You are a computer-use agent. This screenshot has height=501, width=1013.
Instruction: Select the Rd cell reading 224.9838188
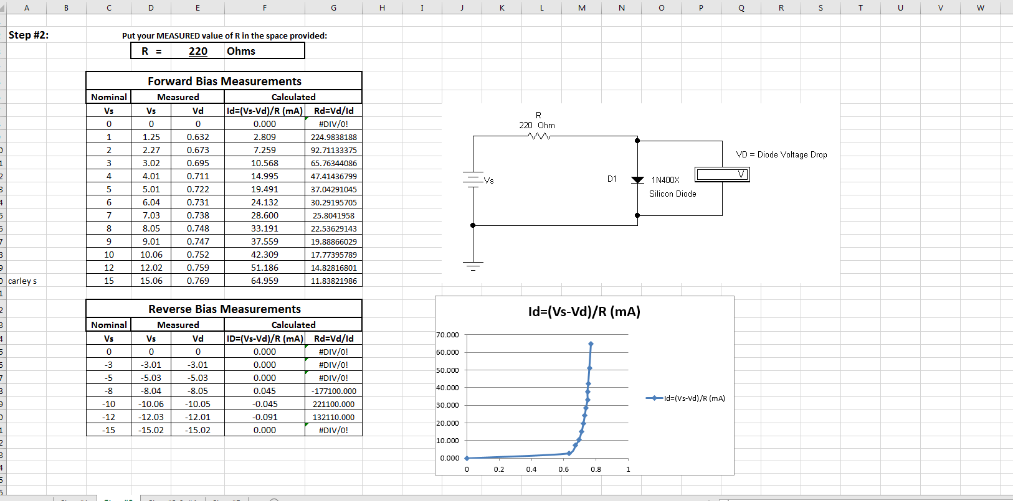pos(333,137)
